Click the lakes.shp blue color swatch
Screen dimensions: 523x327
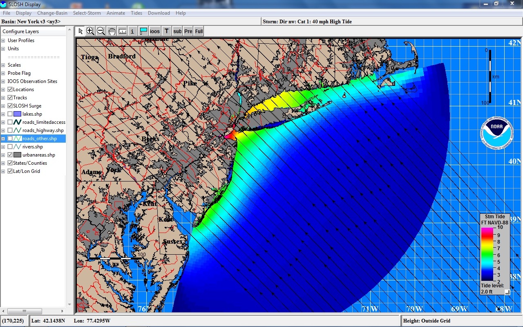pyautogui.click(x=17, y=114)
